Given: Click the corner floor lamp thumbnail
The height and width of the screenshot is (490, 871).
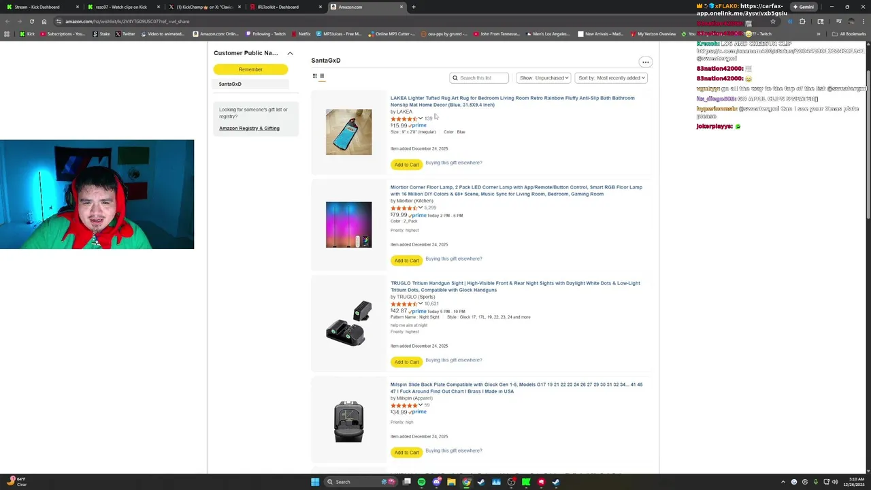Looking at the screenshot, I should point(348,225).
